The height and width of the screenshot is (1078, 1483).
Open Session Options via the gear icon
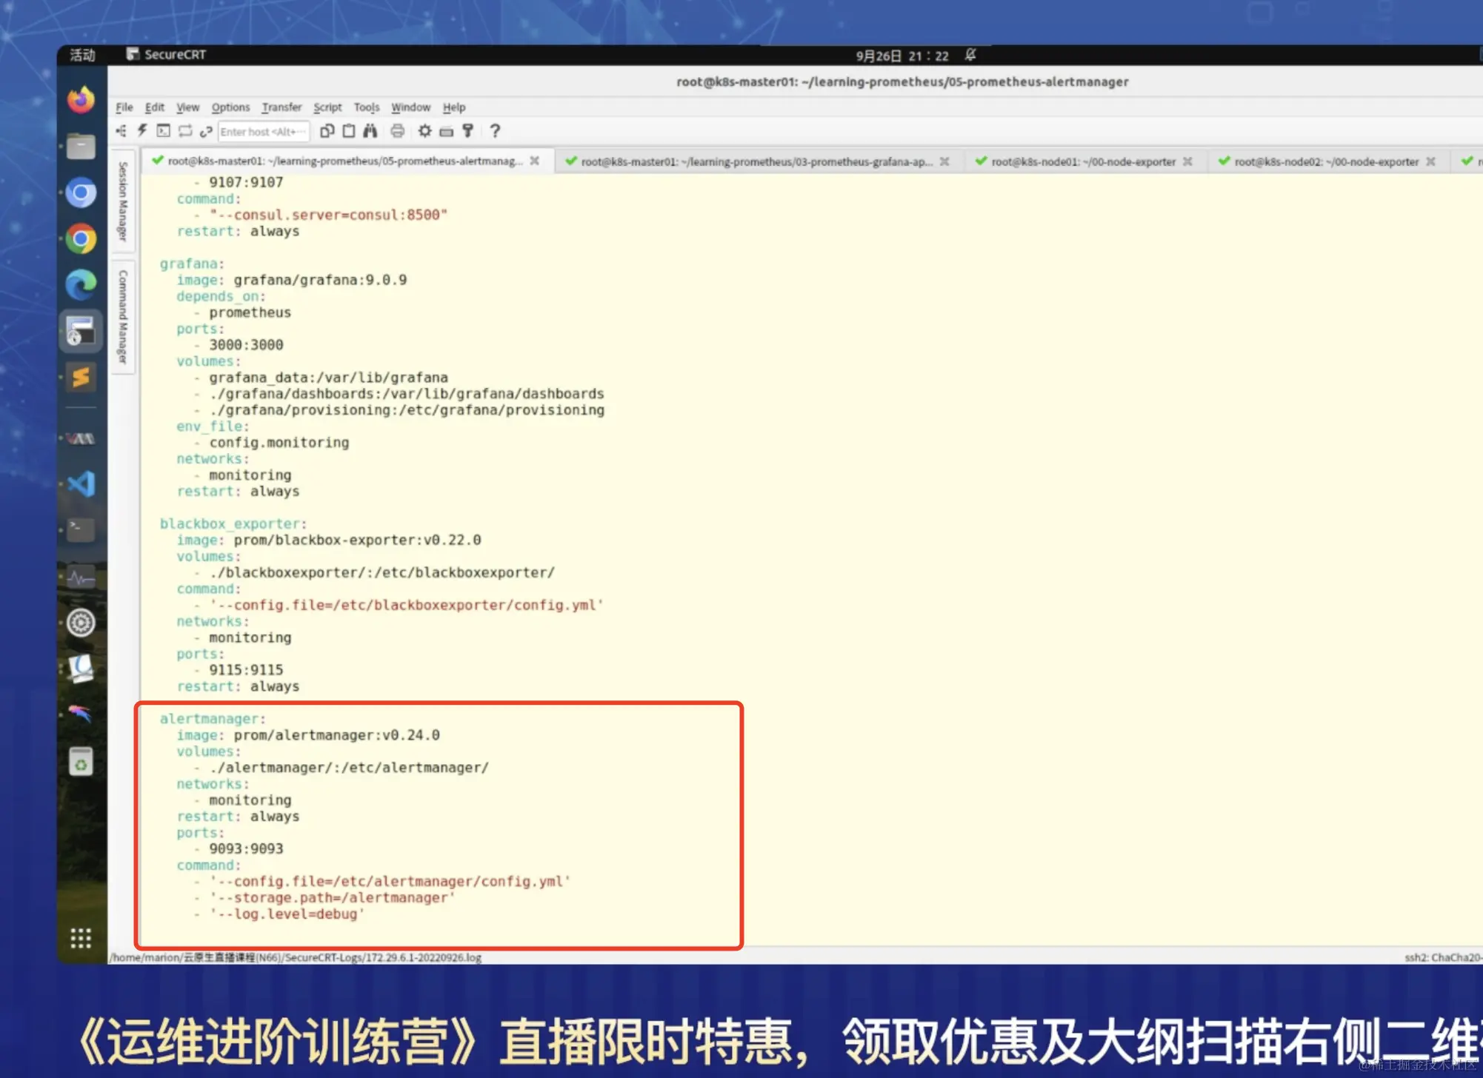point(424,131)
